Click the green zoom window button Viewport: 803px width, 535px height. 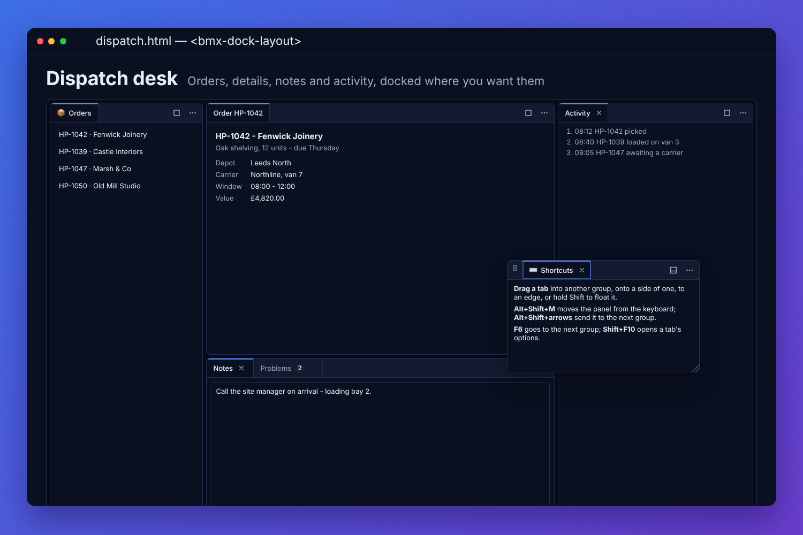click(63, 41)
